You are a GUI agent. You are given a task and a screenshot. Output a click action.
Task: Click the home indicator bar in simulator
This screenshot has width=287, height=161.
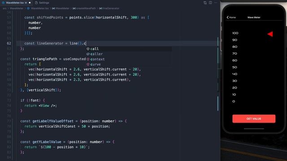[x=254, y=129]
